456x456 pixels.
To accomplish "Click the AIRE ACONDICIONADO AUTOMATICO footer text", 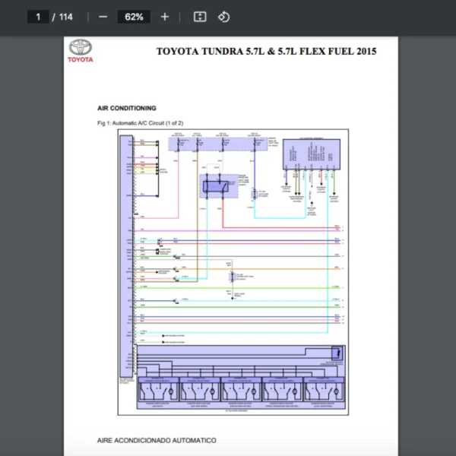I will point(157,440).
